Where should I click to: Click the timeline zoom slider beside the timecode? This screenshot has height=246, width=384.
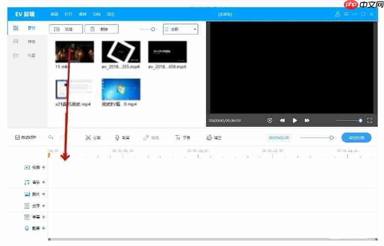[318, 138]
